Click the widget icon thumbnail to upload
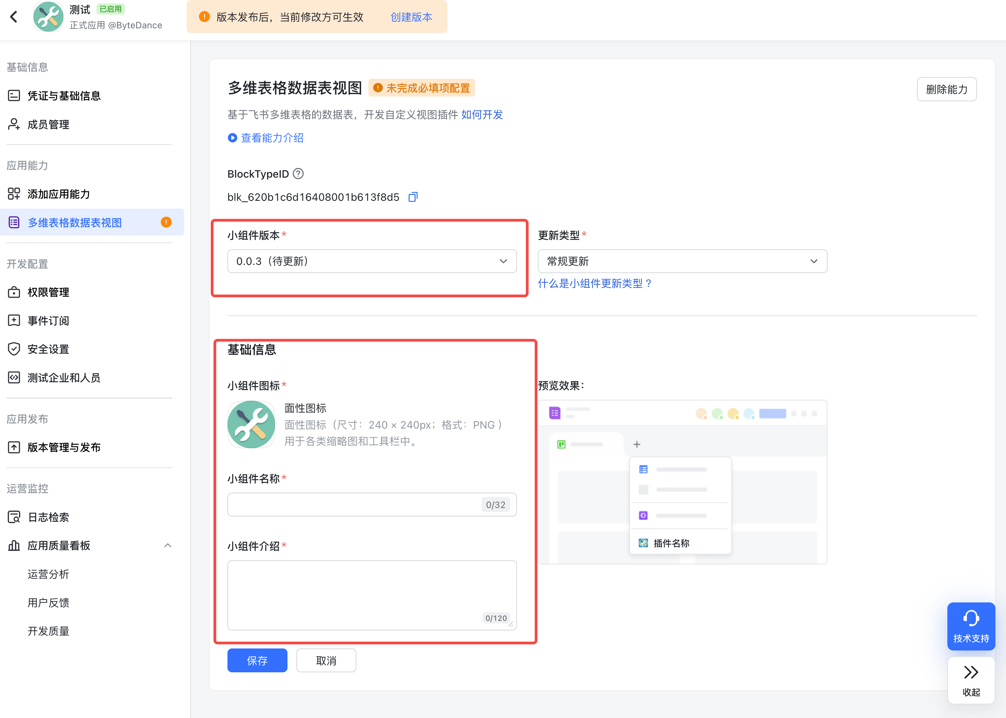The height and width of the screenshot is (718, 1006). (251, 424)
